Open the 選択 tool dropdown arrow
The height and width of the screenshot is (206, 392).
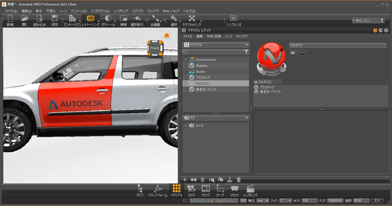coord(180,21)
